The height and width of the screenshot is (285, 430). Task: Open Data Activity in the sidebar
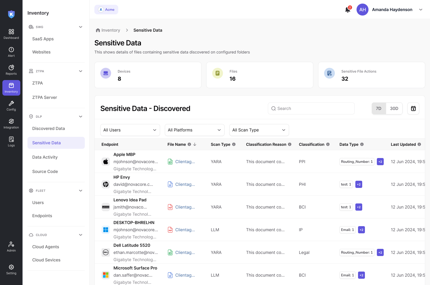click(45, 157)
